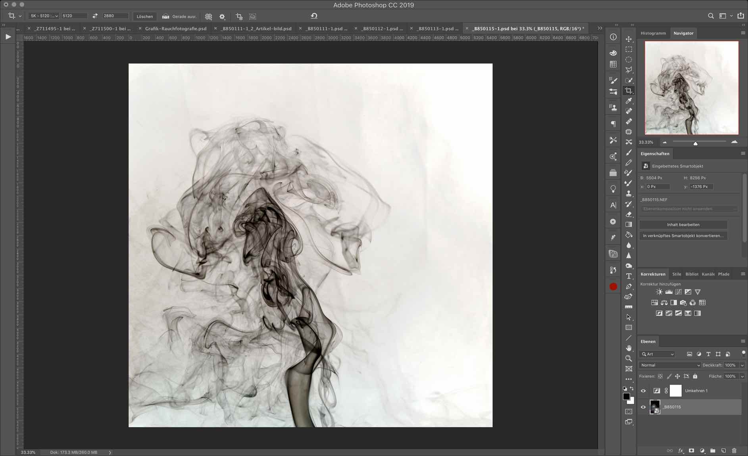Toggle lock transparent pixels
This screenshot has height=456, width=748.
click(660, 376)
